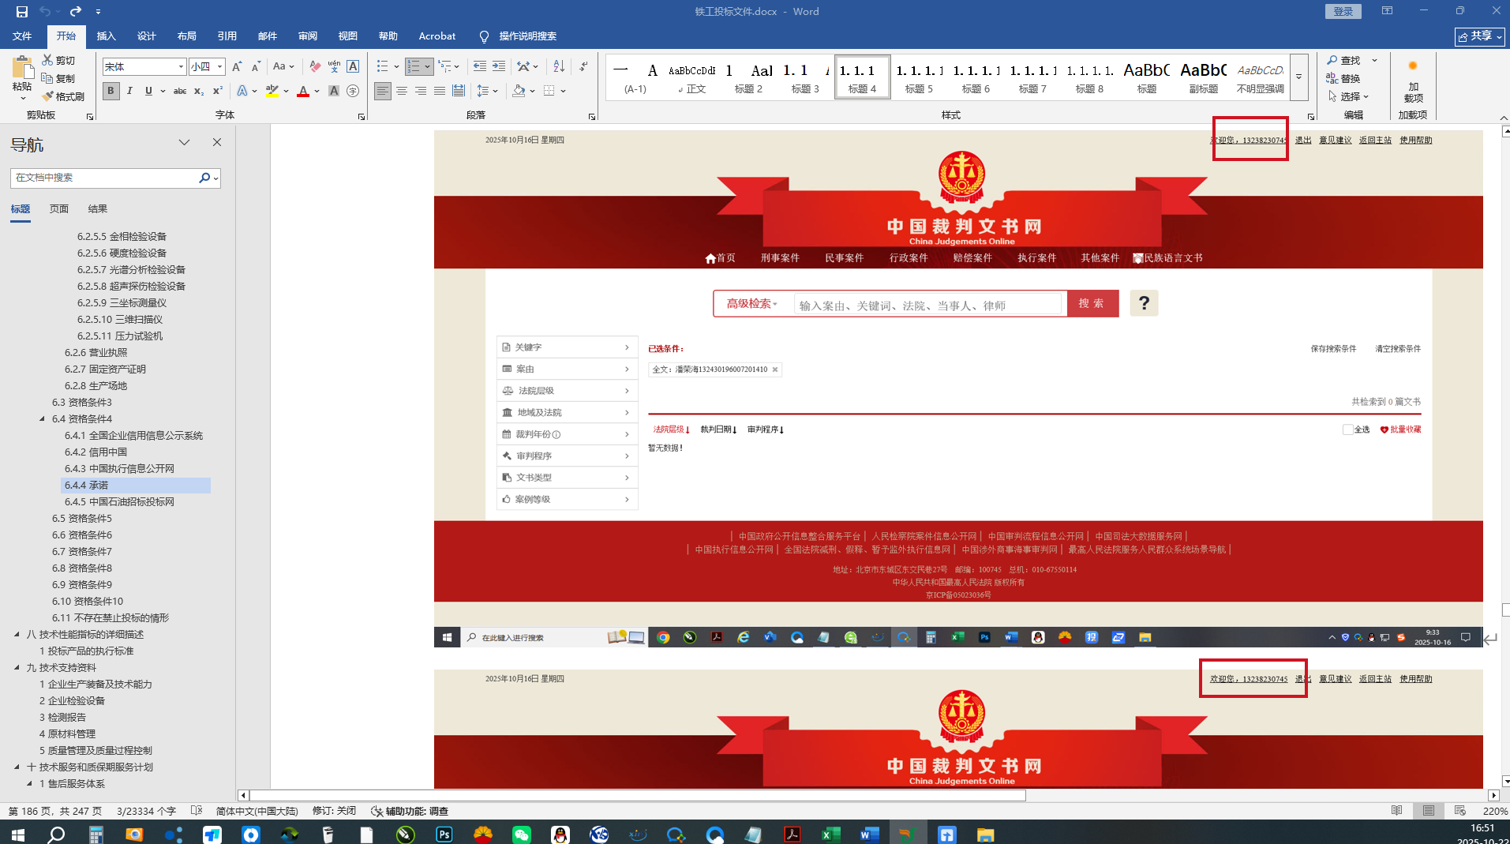The height and width of the screenshot is (844, 1510).
Task: Center-align the paragraph
Action: click(402, 91)
